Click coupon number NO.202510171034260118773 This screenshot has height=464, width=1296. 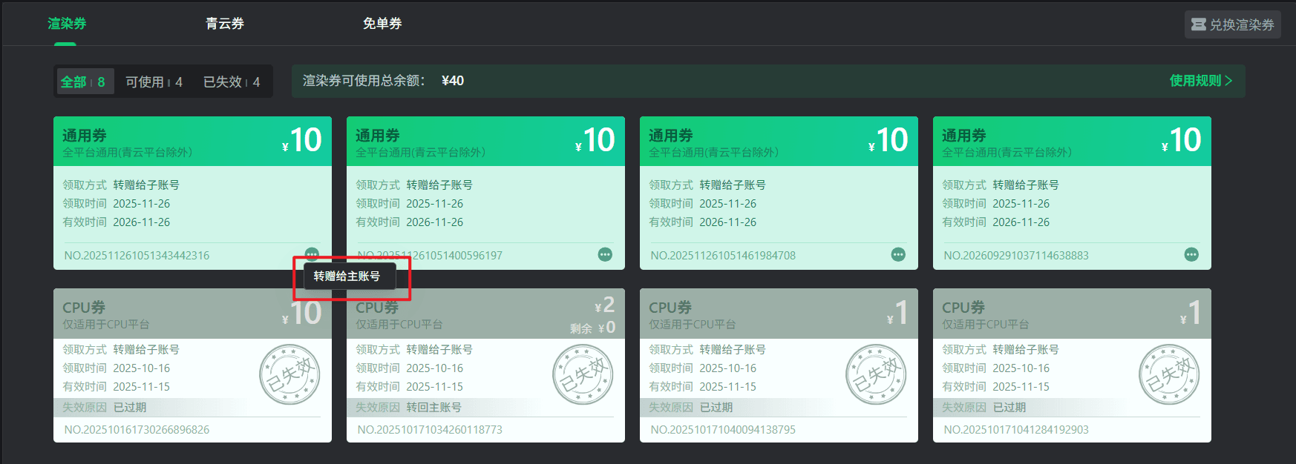[x=430, y=430]
